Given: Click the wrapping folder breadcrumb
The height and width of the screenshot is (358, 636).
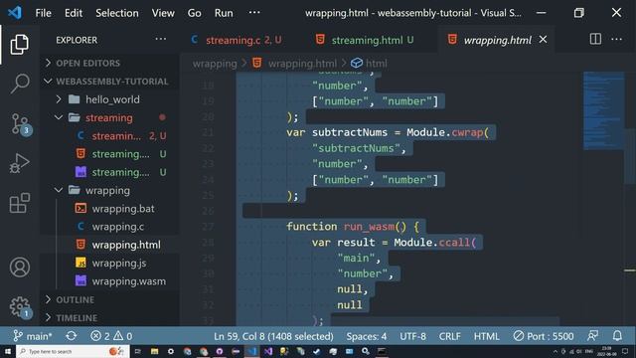Looking at the screenshot, I should pyautogui.click(x=215, y=64).
